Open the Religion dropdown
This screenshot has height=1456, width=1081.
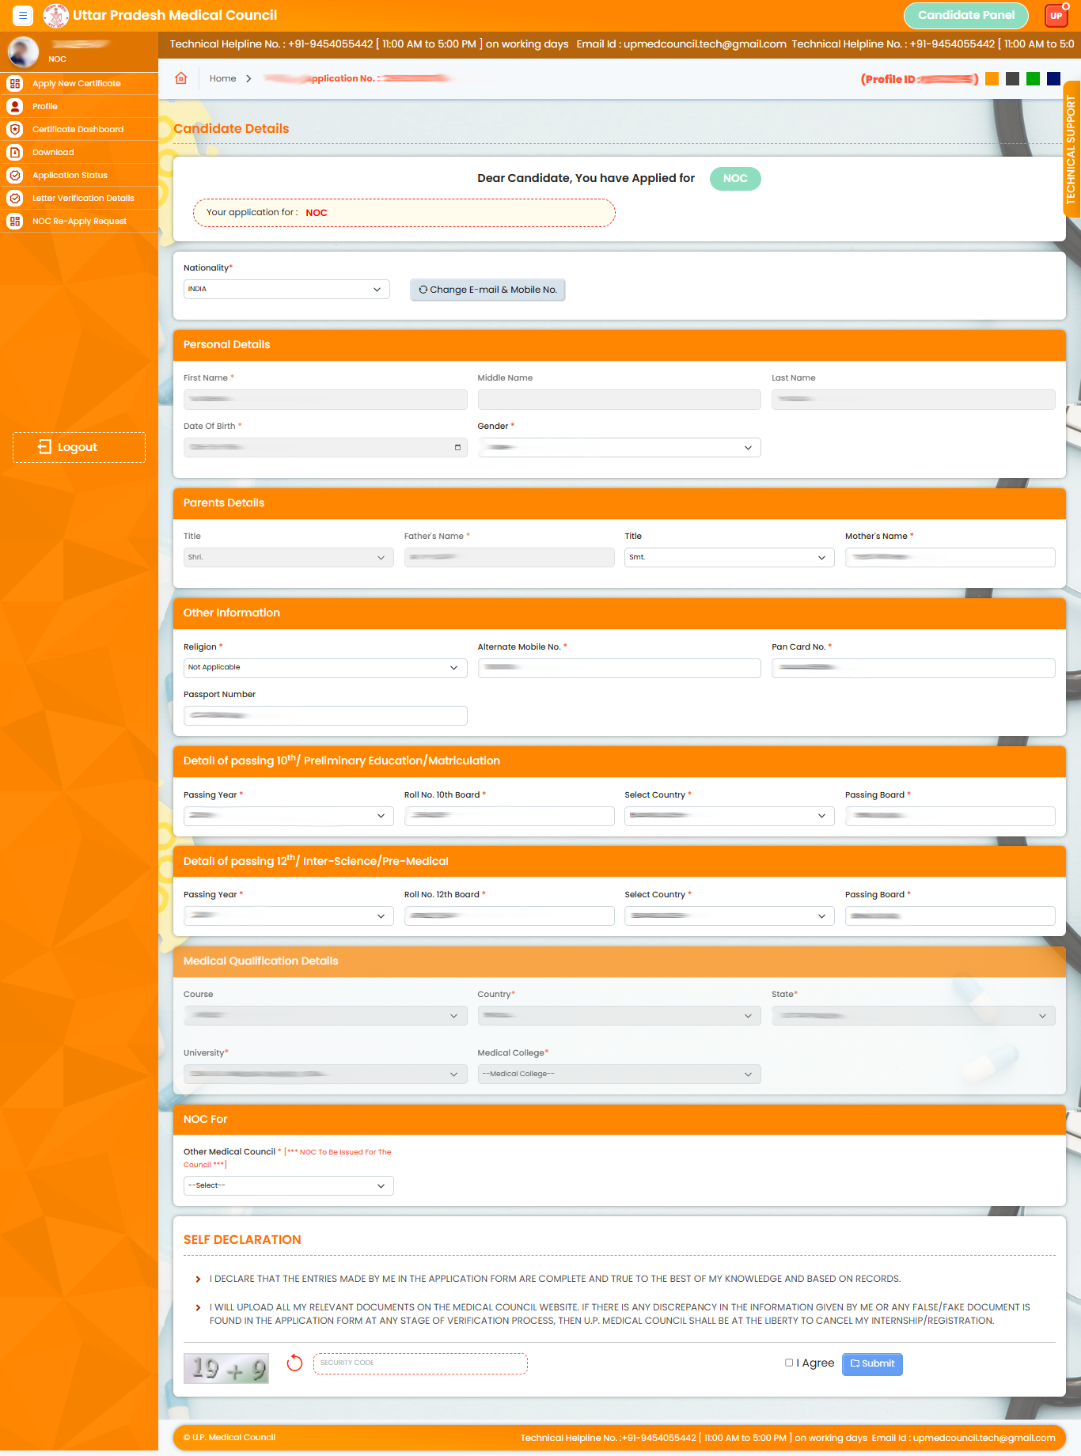pos(324,668)
